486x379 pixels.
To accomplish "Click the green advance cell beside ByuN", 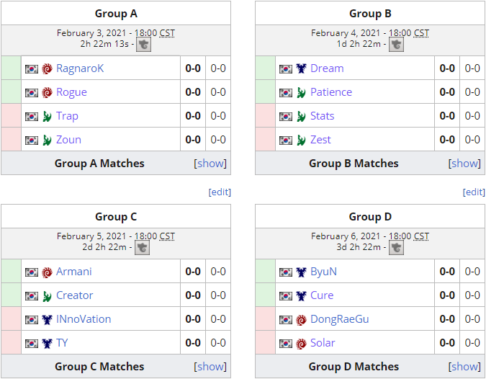I will pyautogui.click(x=265, y=272).
